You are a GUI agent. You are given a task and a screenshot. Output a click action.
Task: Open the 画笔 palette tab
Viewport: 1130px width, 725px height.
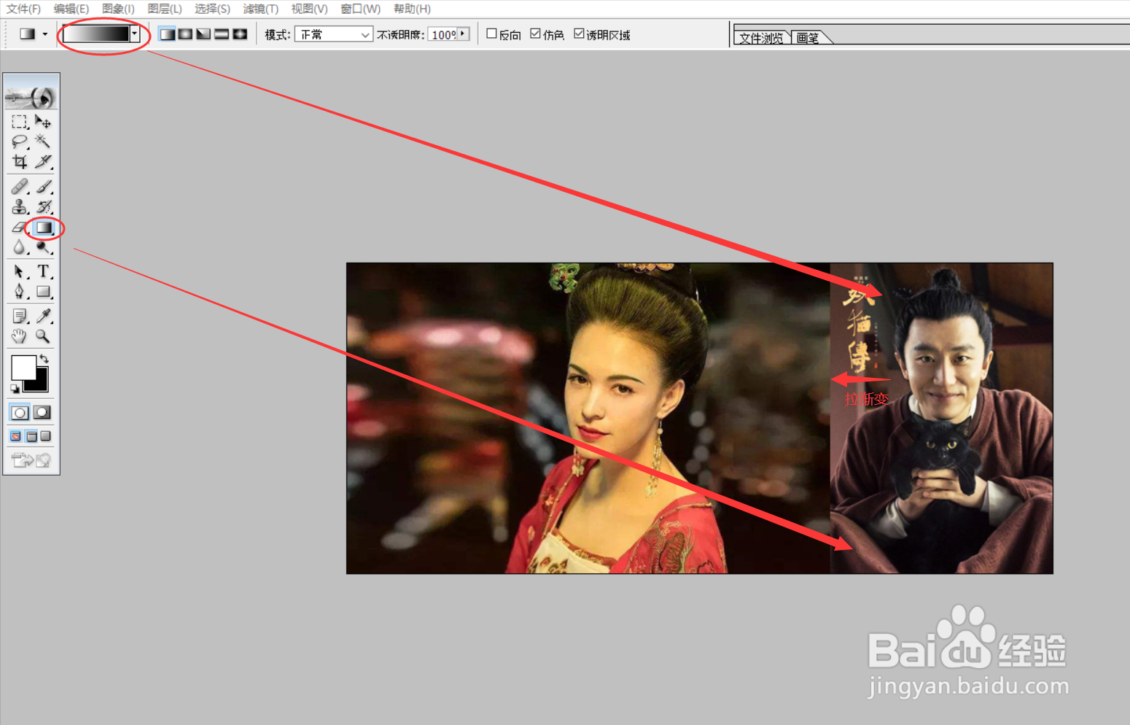pos(808,38)
